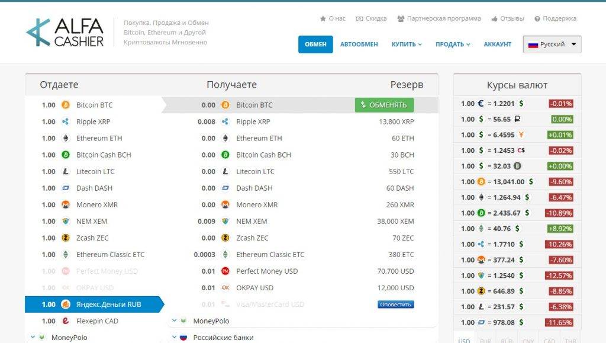The width and height of the screenshot is (606, 343).
Task: Select Ethereum ETH icon in Отдаете column
Action: (66, 138)
